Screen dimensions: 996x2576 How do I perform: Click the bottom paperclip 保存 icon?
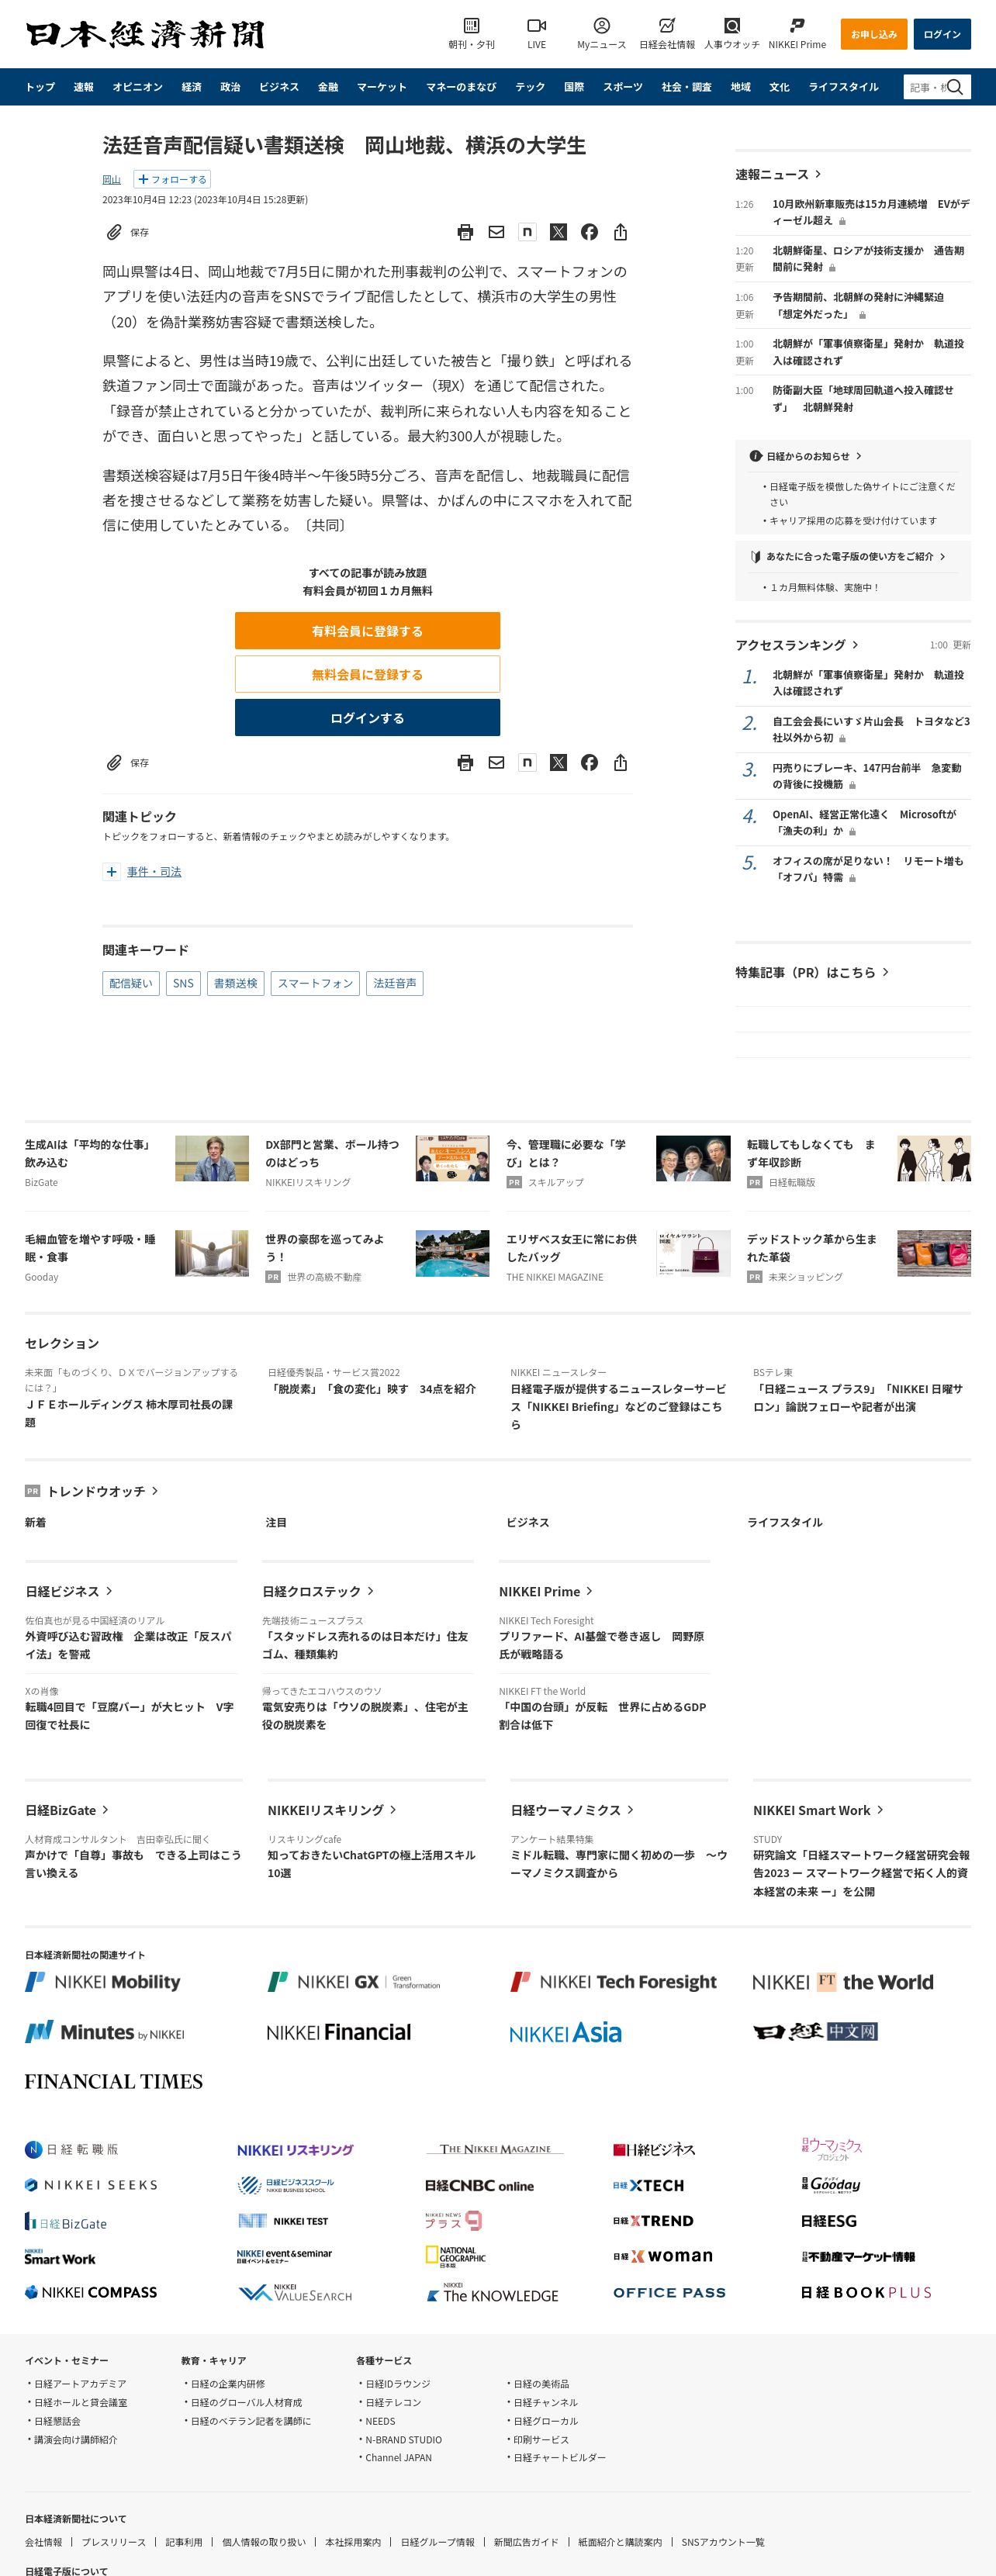tap(114, 763)
